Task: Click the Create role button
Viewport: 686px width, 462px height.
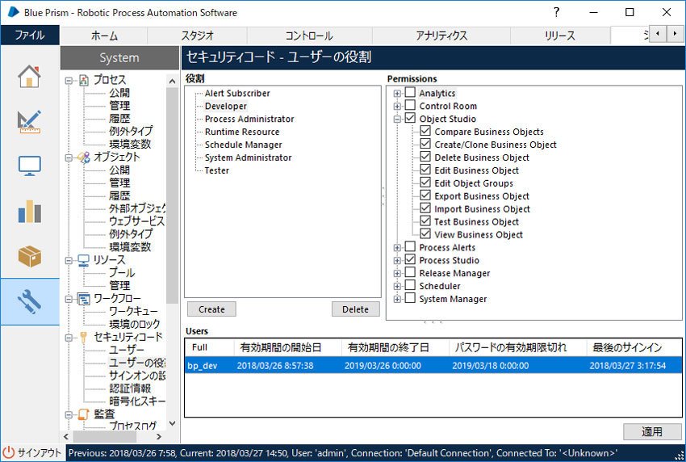Action: tap(211, 309)
